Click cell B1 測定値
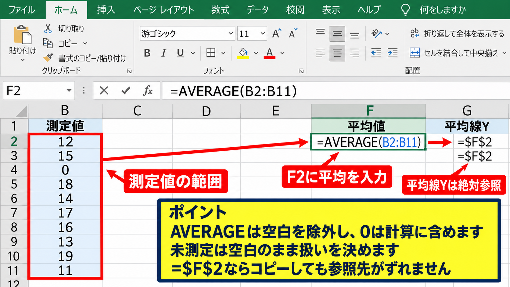Image resolution: width=510 pixels, height=287 pixels. click(65, 126)
